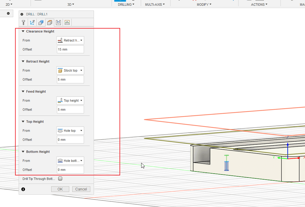
Task: Open the Cycle tab in the Drill dialog
Action: point(58,23)
